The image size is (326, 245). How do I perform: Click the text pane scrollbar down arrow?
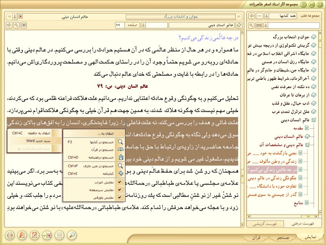[242, 225]
